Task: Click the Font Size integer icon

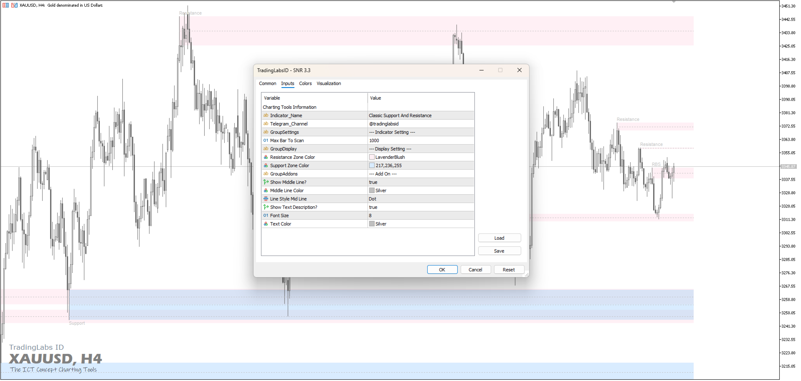Action: coord(266,216)
